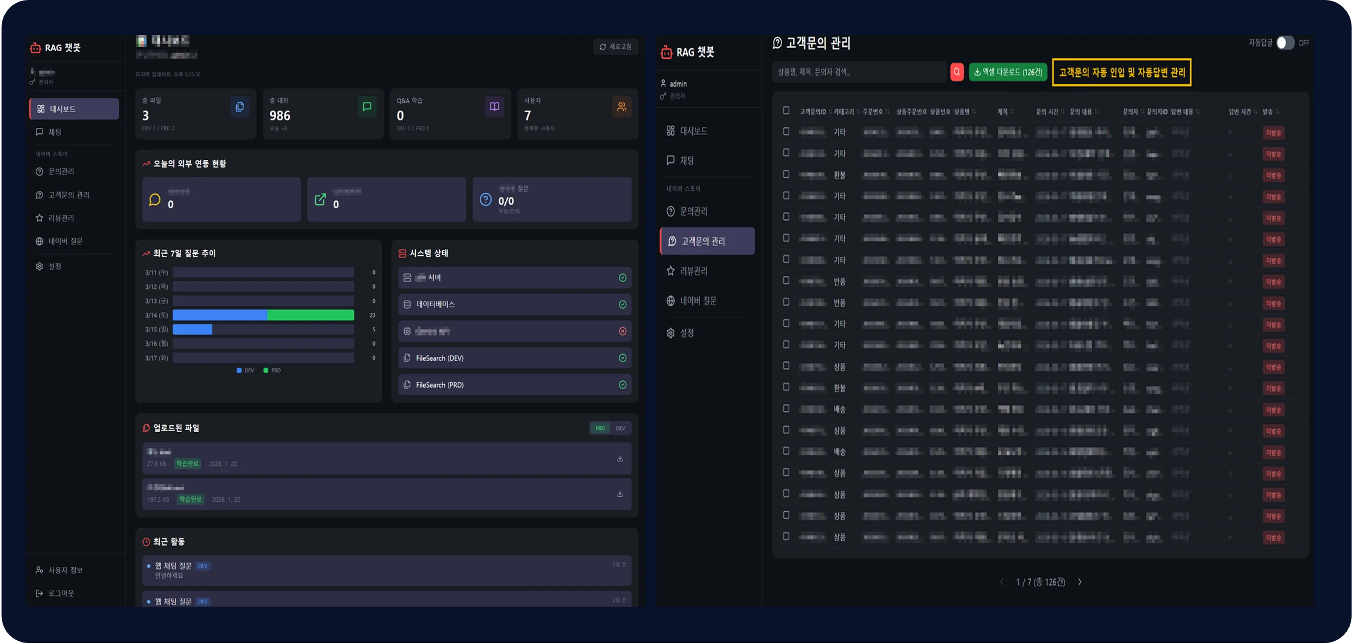Sort by the 제목 column header
Image resolution: width=1353 pixels, height=644 pixels.
point(1005,112)
